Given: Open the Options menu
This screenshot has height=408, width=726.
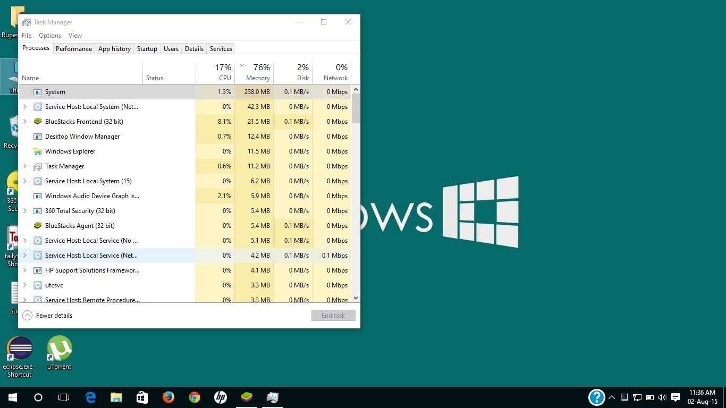Looking at the screenshot, I should click(50, 36).
